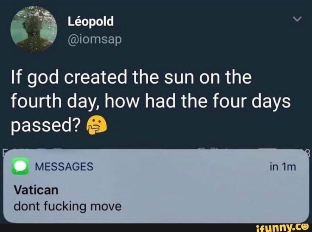Click the MESSAGES notification header label
The image size is (312, 232).
(64, 166)
